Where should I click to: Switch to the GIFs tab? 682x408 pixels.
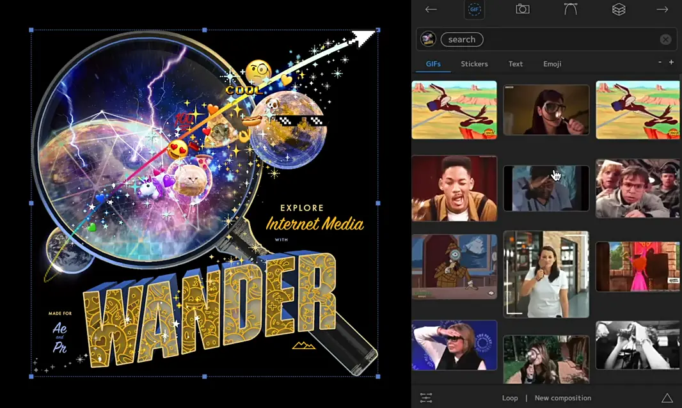[x=432, y=64]
